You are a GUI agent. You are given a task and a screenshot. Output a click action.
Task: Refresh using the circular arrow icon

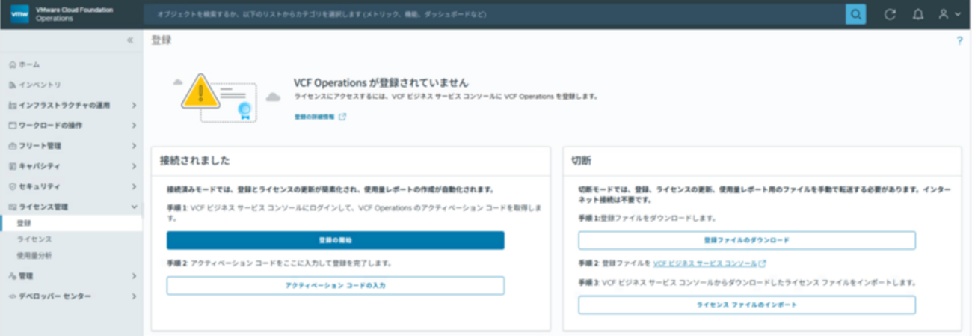click(x=890, y=14)
